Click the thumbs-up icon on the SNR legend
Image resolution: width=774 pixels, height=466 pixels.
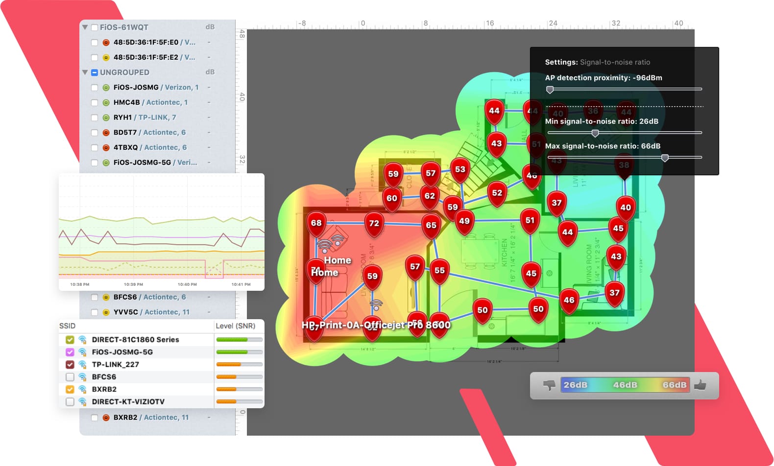click(x=700, y=385)
